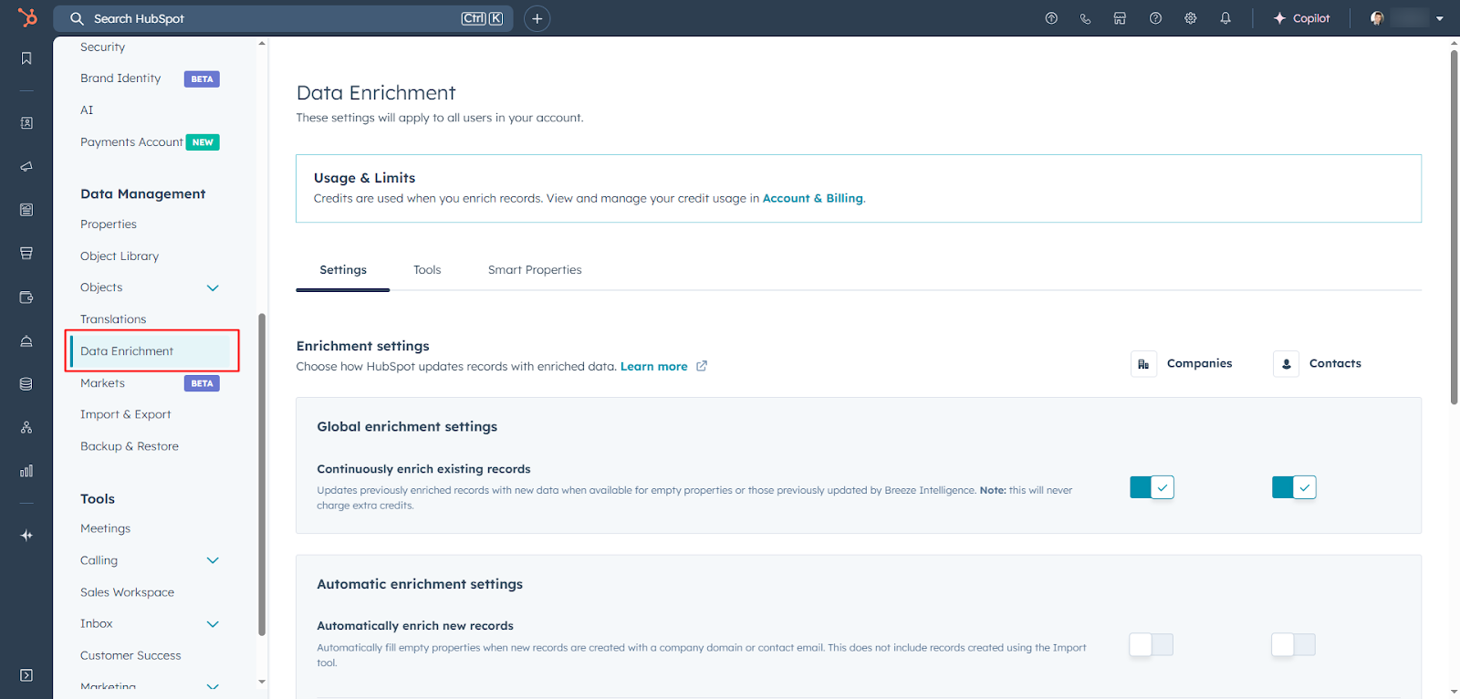The image size is (1460, 699).
Task: Open Brand Identity settings
Action: [120, 78]
